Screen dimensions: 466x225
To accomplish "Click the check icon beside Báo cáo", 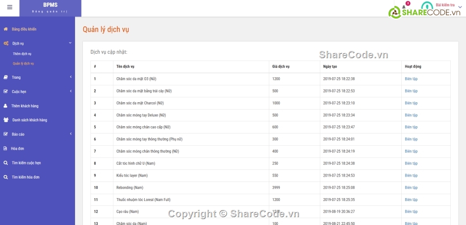I will (5, 135).
